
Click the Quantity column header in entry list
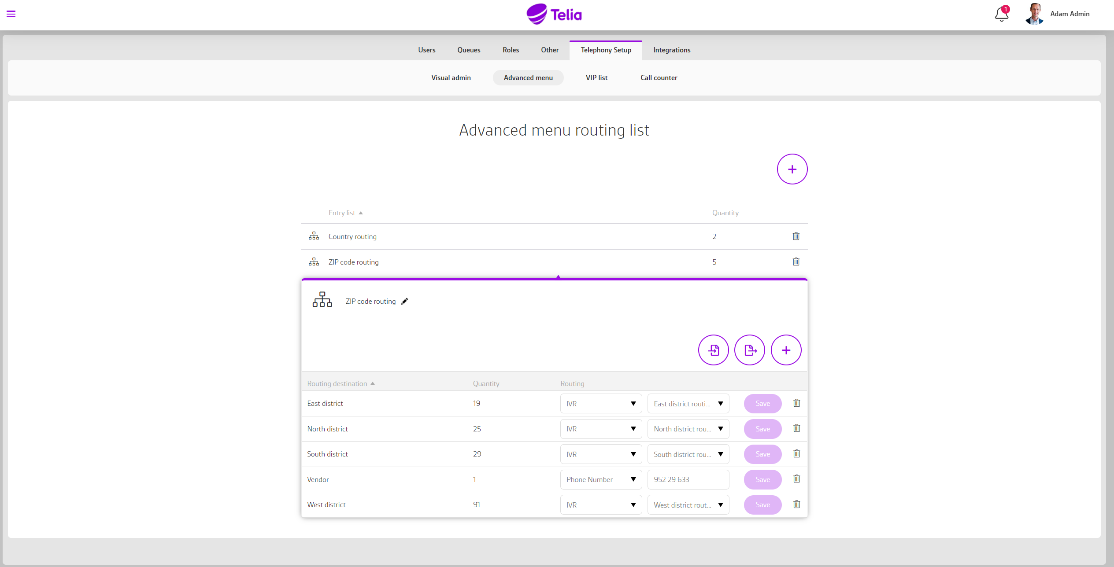coord(725,213)
